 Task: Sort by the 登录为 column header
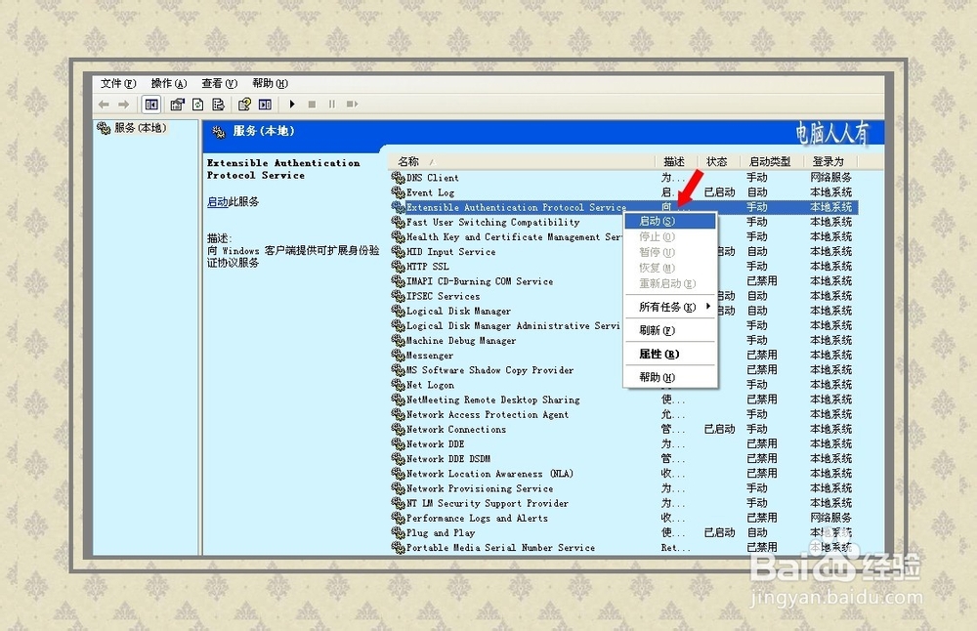click(831, 162)
